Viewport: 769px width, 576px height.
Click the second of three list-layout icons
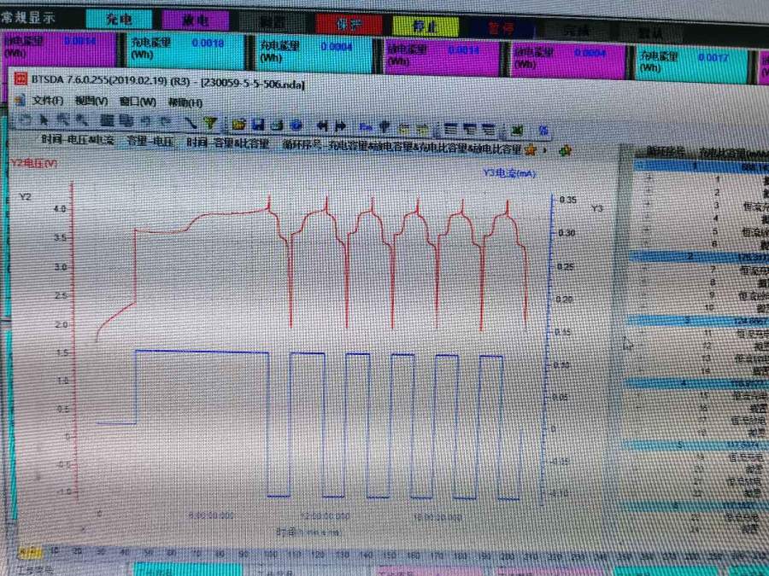(x=470, y=130)
